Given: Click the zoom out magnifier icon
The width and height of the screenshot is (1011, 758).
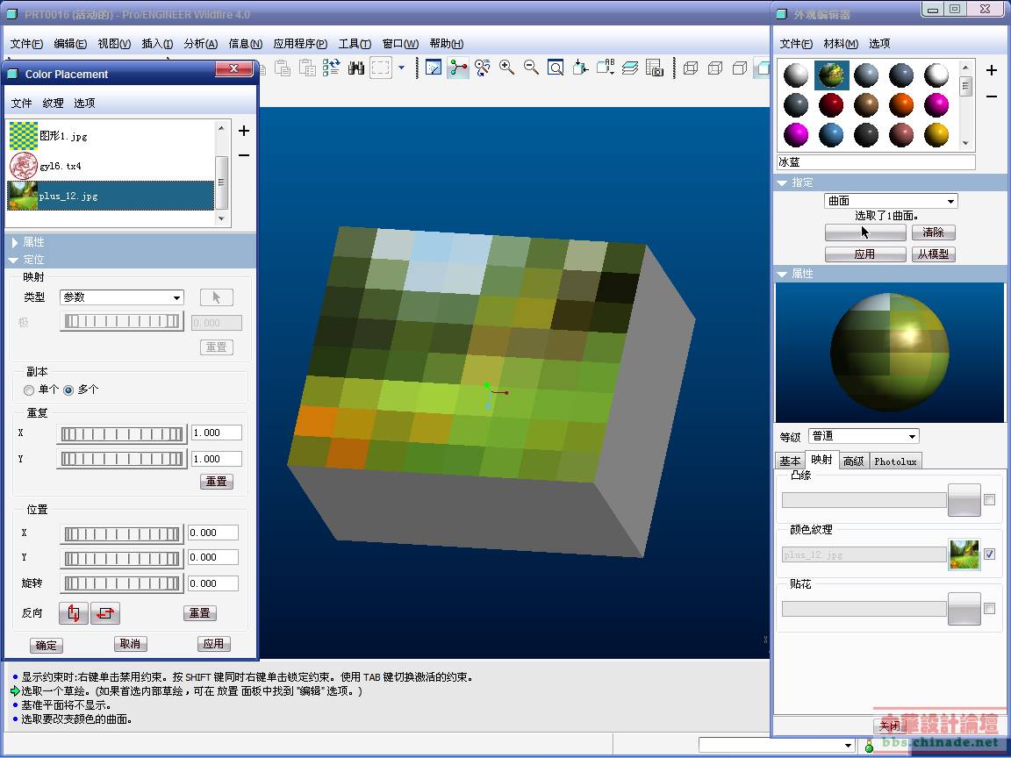Looking at the screenshot, I should pyautogui.click(x=531, y=68).
